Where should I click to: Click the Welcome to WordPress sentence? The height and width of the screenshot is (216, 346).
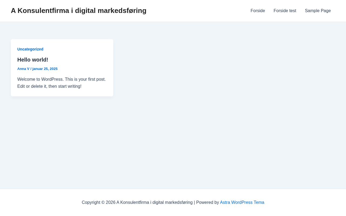click(x=40, y=79)
